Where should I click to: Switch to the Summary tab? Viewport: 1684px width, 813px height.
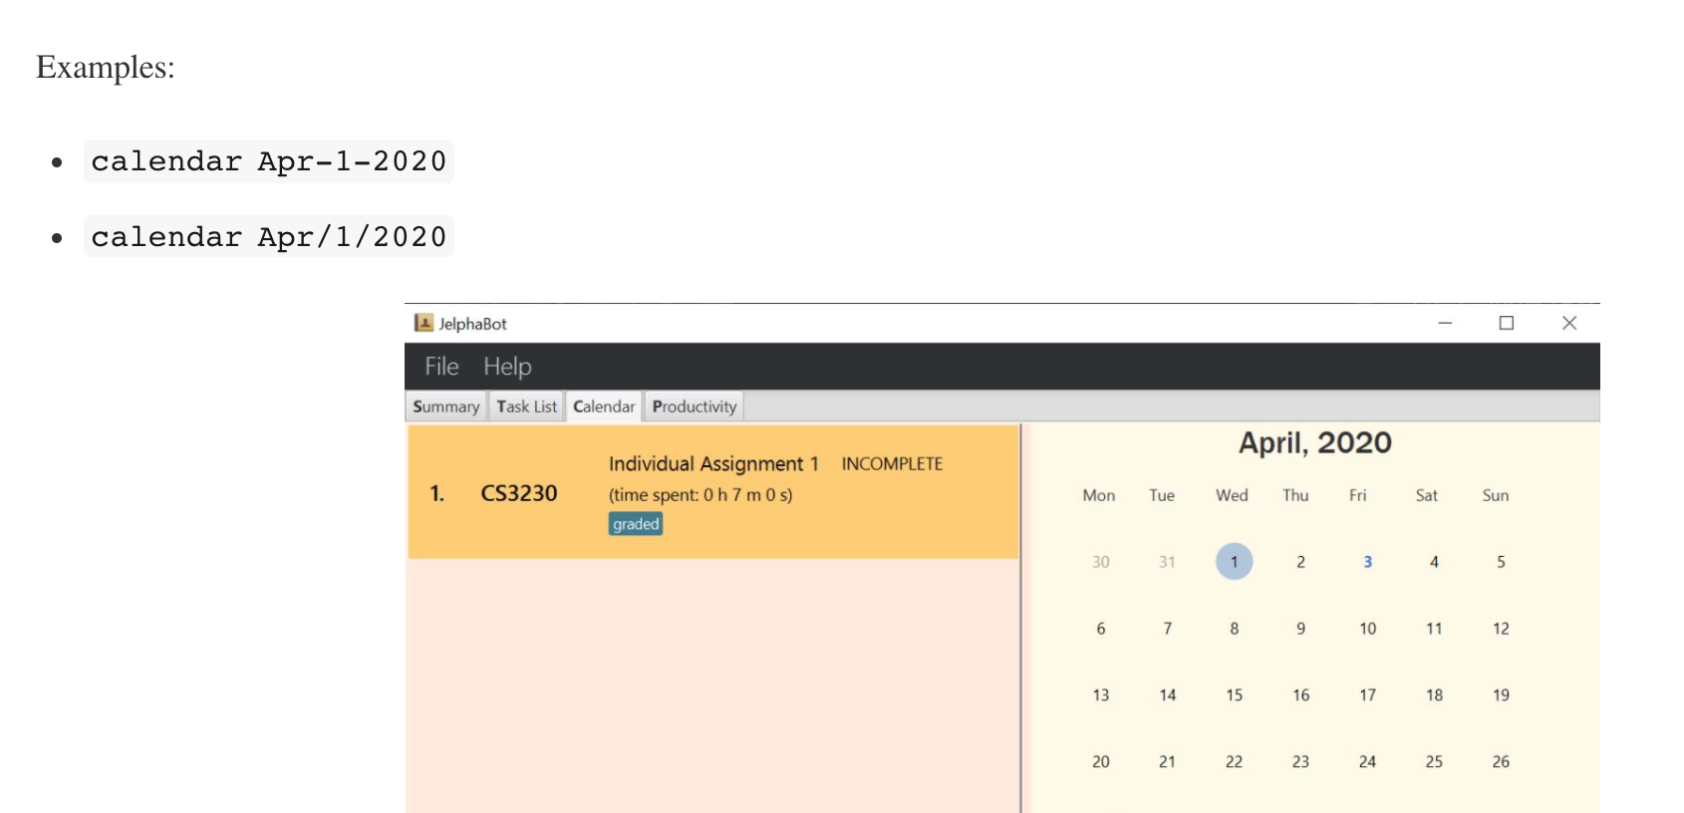point(446,406)
